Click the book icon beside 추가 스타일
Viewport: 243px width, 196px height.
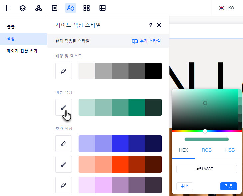[135, 41]
